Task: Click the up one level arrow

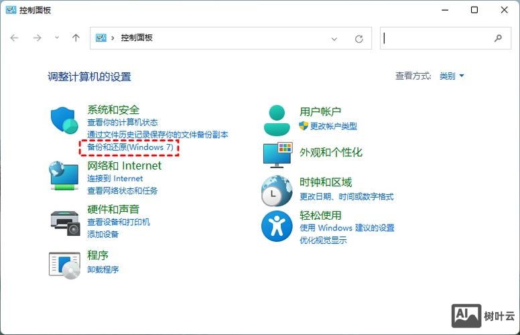Action: [76, 38]
